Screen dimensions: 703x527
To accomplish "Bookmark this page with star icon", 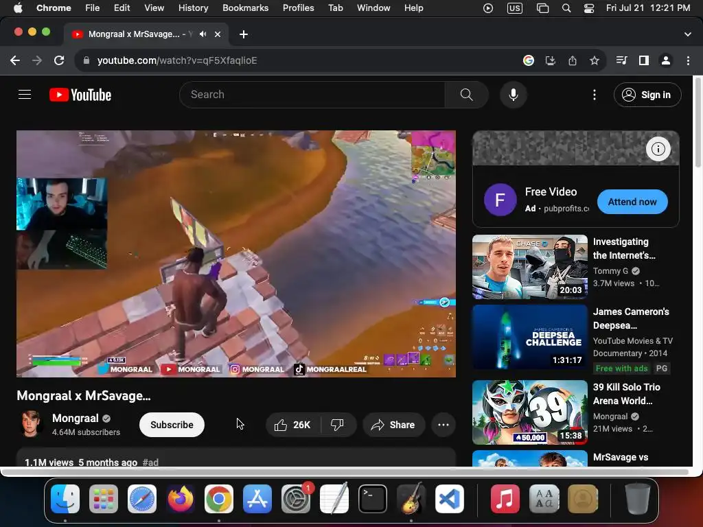I will click(x=595, y=60).
